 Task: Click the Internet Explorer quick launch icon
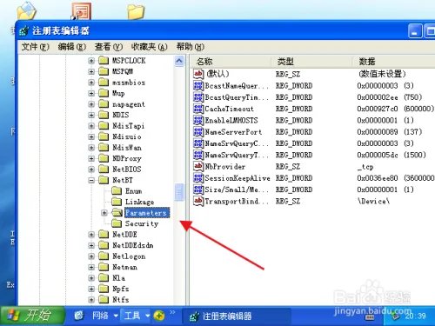(78, 316)
